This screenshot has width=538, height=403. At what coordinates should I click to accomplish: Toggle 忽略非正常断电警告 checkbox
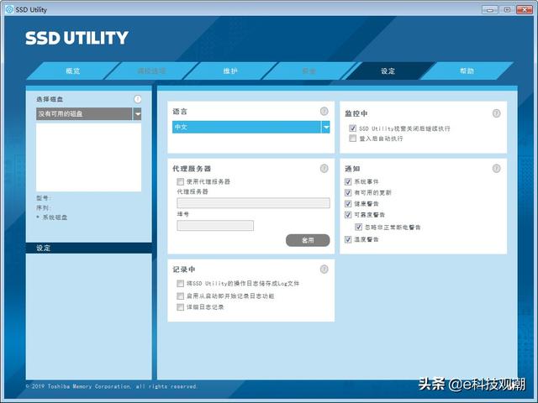(359, 227)
